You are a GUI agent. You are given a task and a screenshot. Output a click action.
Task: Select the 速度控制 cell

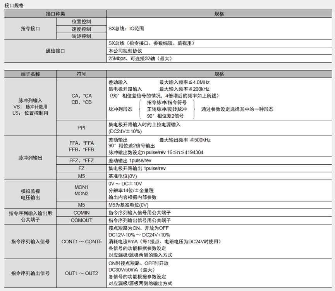81,29
